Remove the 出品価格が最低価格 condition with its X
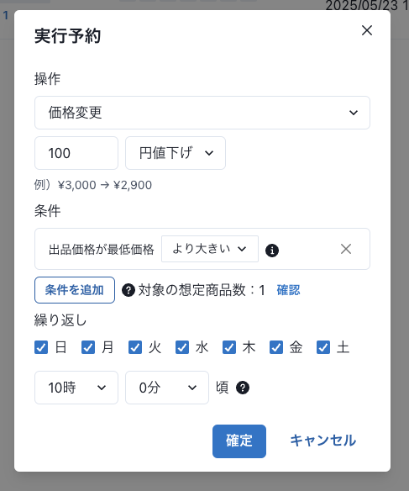The width and height of the screenshot is (409, 491). (x=346, y=249)
